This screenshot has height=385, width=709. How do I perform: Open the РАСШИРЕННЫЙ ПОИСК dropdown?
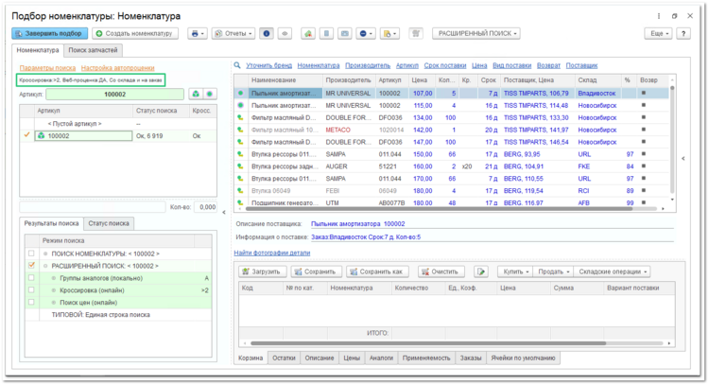tap(476, 33)
